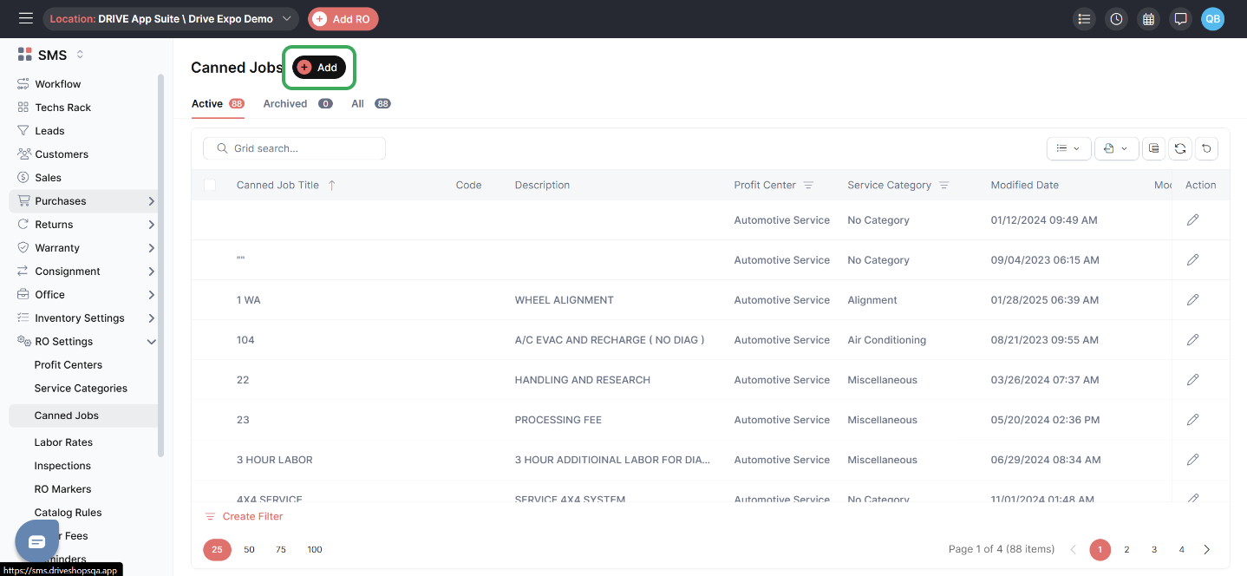Expand the Purchases submenu
This screenshot has height=576, width=1247.
[152, 201]
